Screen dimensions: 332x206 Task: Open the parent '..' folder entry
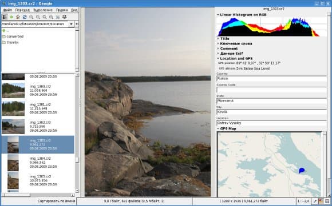pos(6,31)
